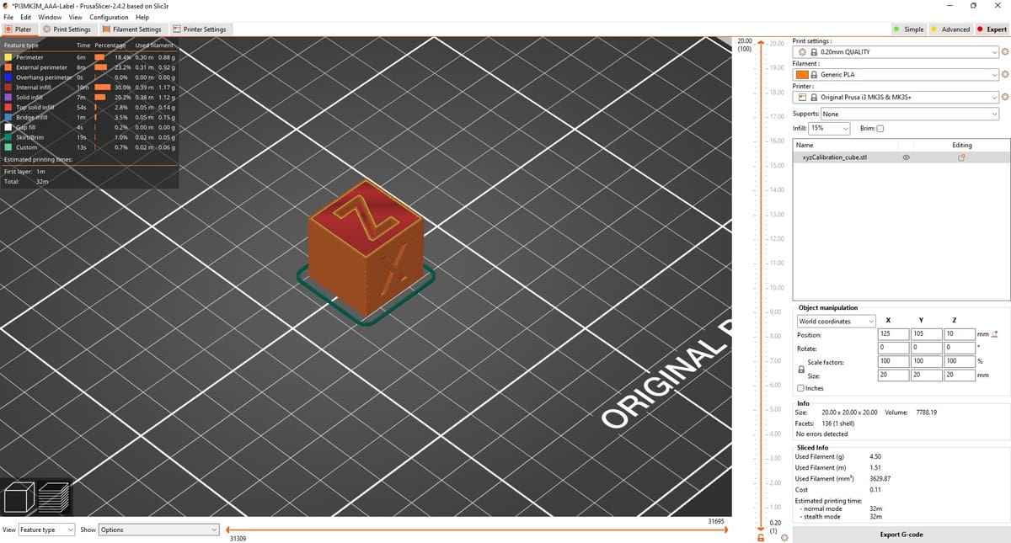
Task: Open the Print settings preset dropdown
Action: pyautogui.click(x=896, y=52)
